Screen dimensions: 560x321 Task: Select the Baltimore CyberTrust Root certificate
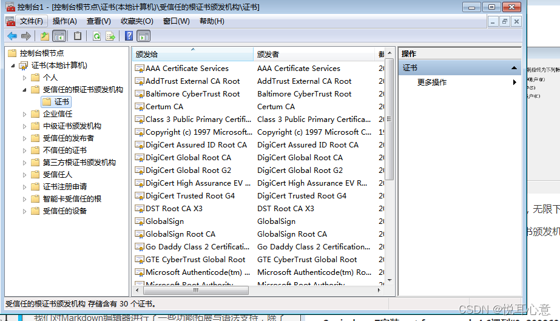point(192,94)
